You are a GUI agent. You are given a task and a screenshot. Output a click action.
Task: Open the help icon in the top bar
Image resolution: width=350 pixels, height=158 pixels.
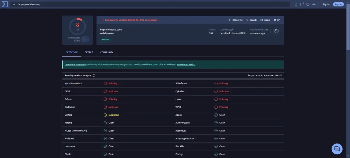point(308,4)
